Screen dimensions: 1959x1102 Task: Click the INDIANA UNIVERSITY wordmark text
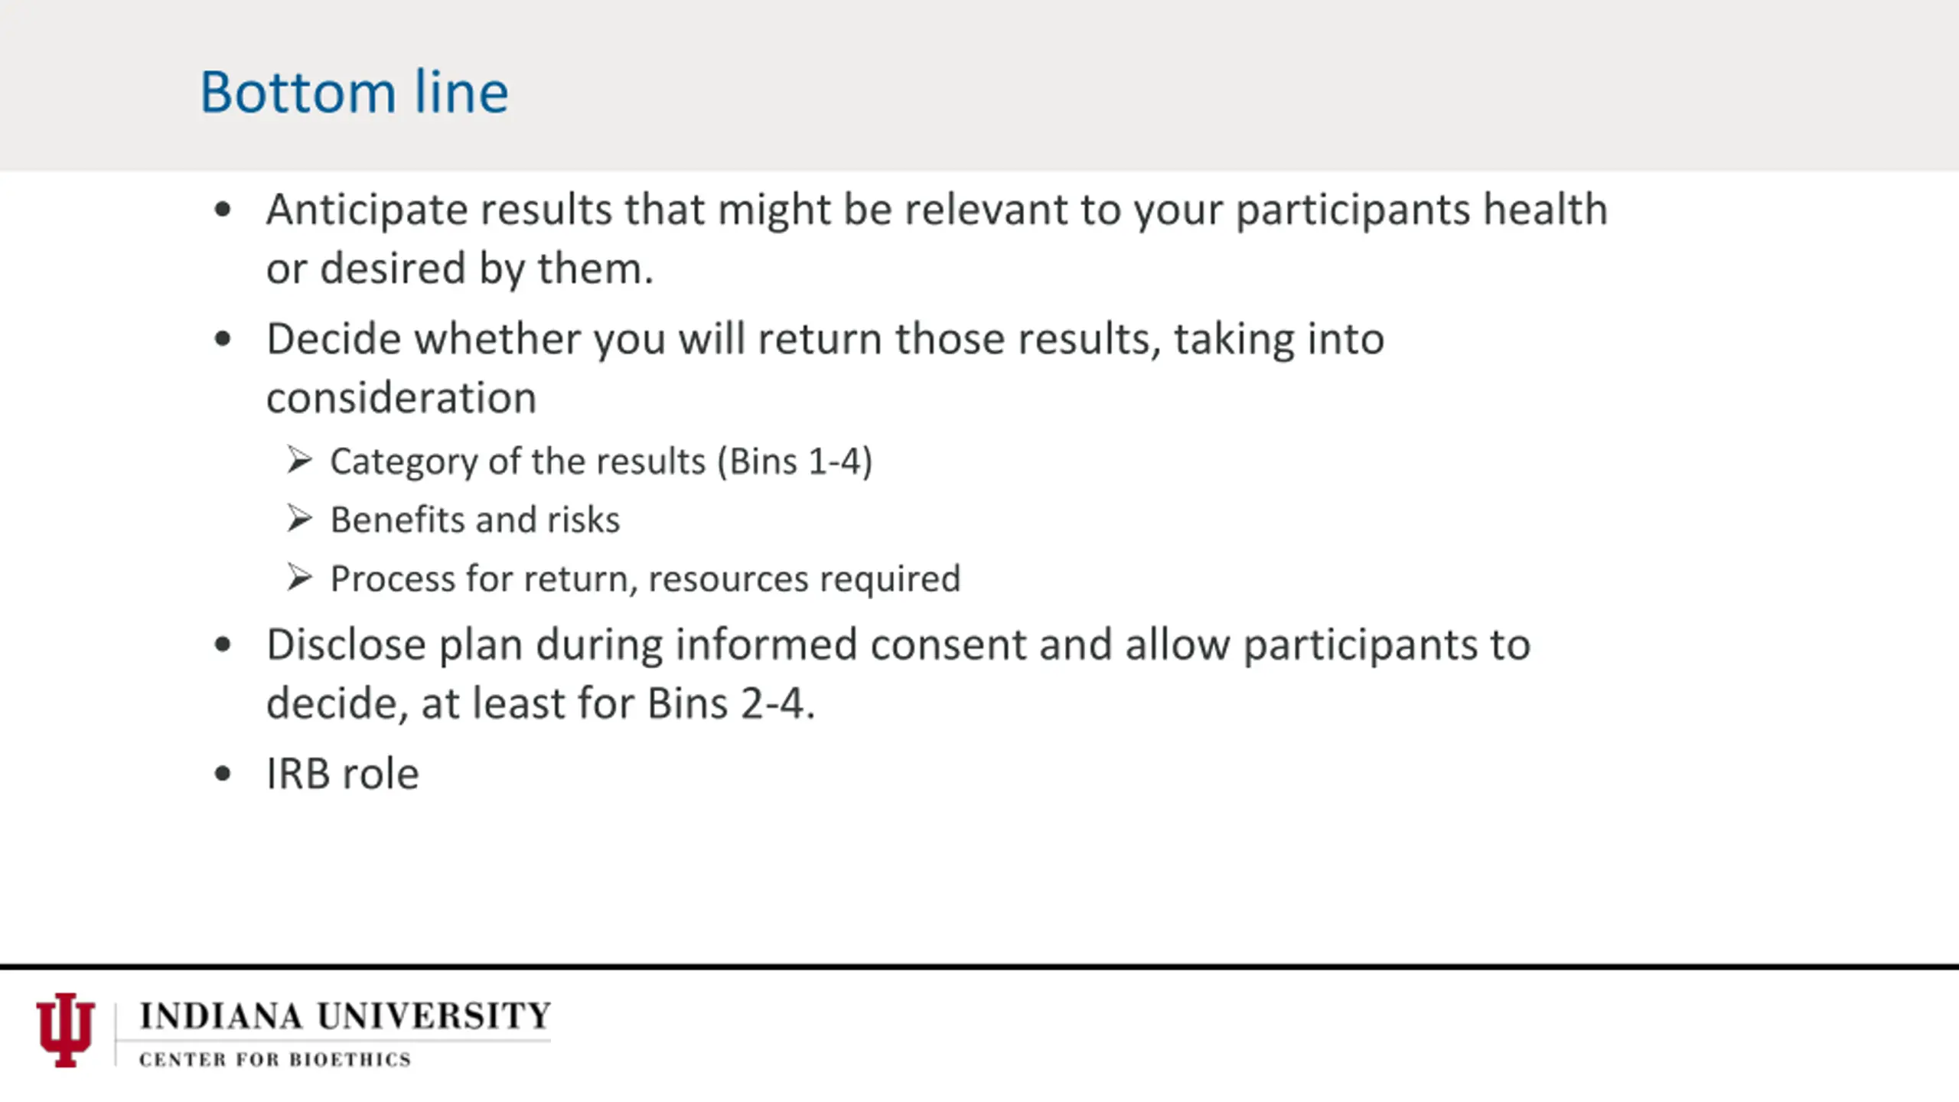345,1016
